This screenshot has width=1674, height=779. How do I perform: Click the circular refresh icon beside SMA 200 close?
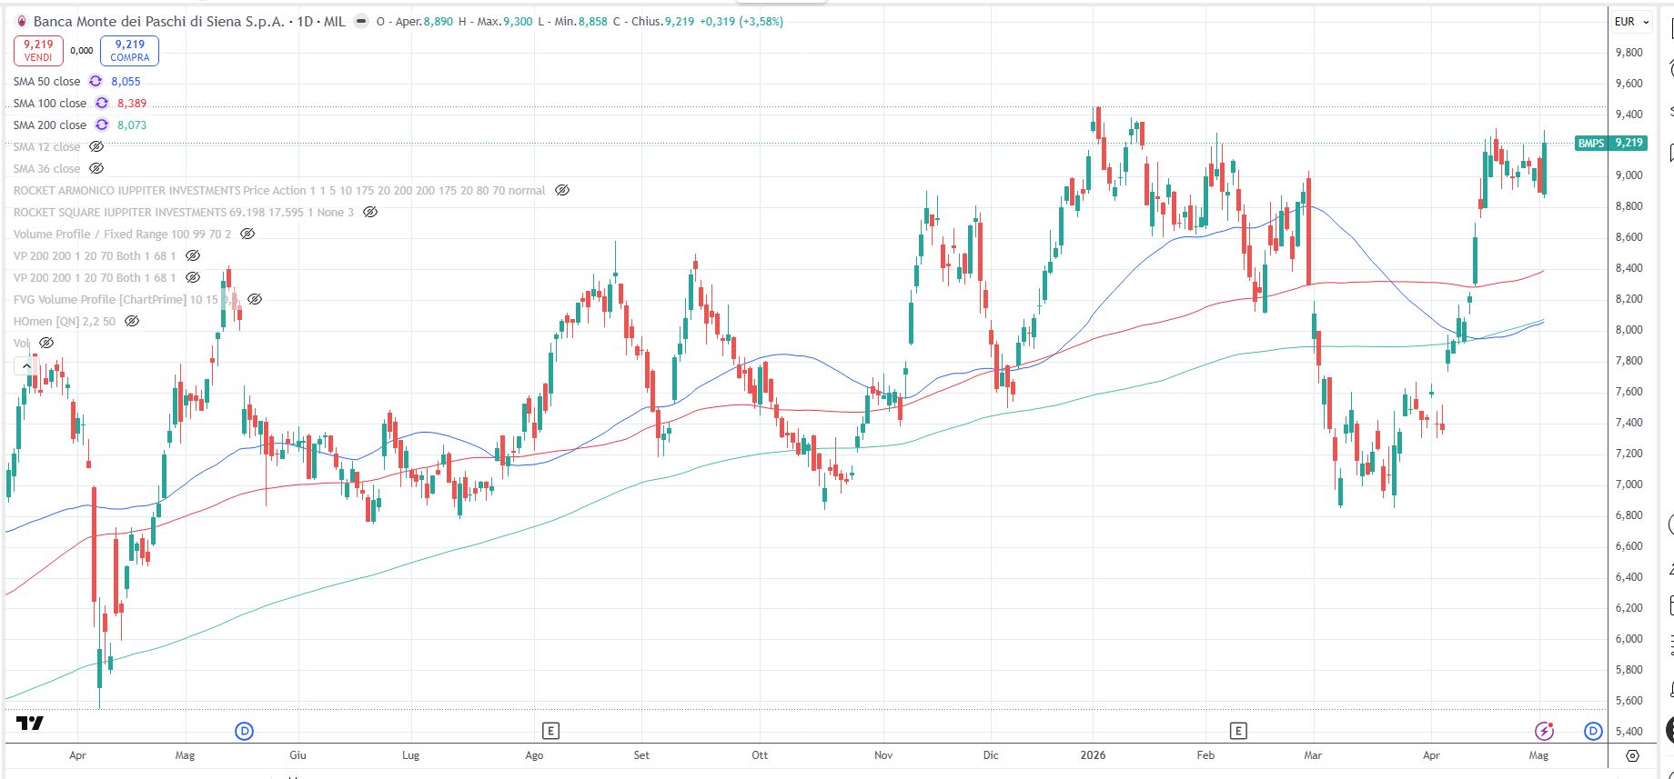pos(102,125)
